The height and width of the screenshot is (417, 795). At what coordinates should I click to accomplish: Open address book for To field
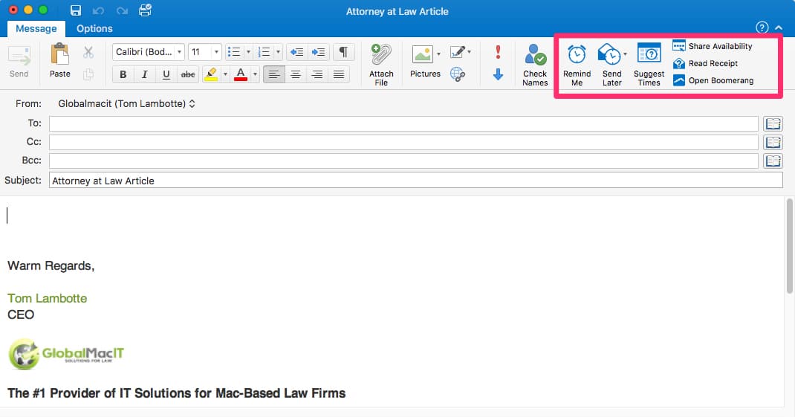click(x=773, y=123)
